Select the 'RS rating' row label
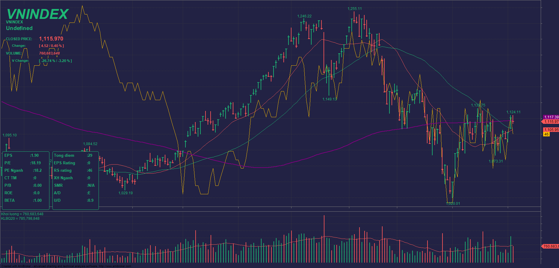Screen dimensions: 559x268 pyautogui.click(x=63, y=171)
